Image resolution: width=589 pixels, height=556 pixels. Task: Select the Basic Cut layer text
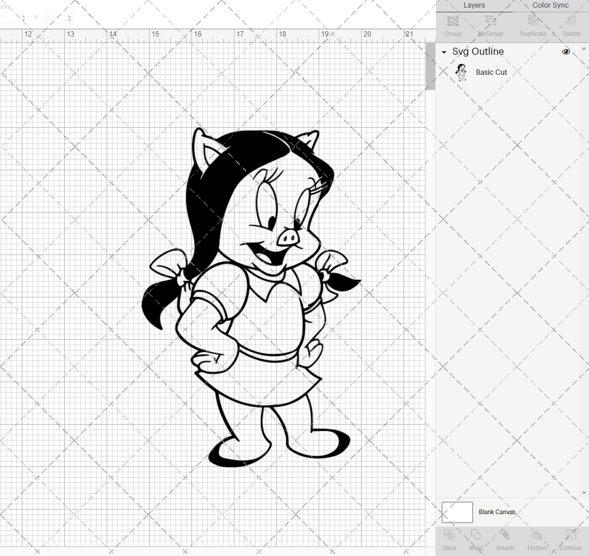(x=491, y=72)
